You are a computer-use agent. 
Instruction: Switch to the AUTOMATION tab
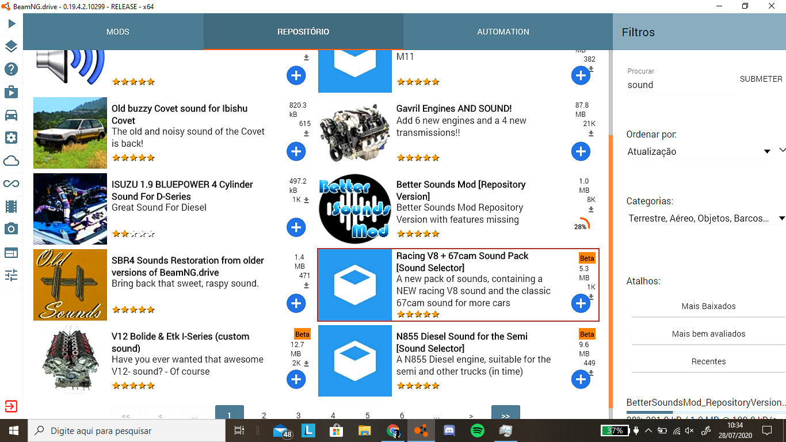503,32
